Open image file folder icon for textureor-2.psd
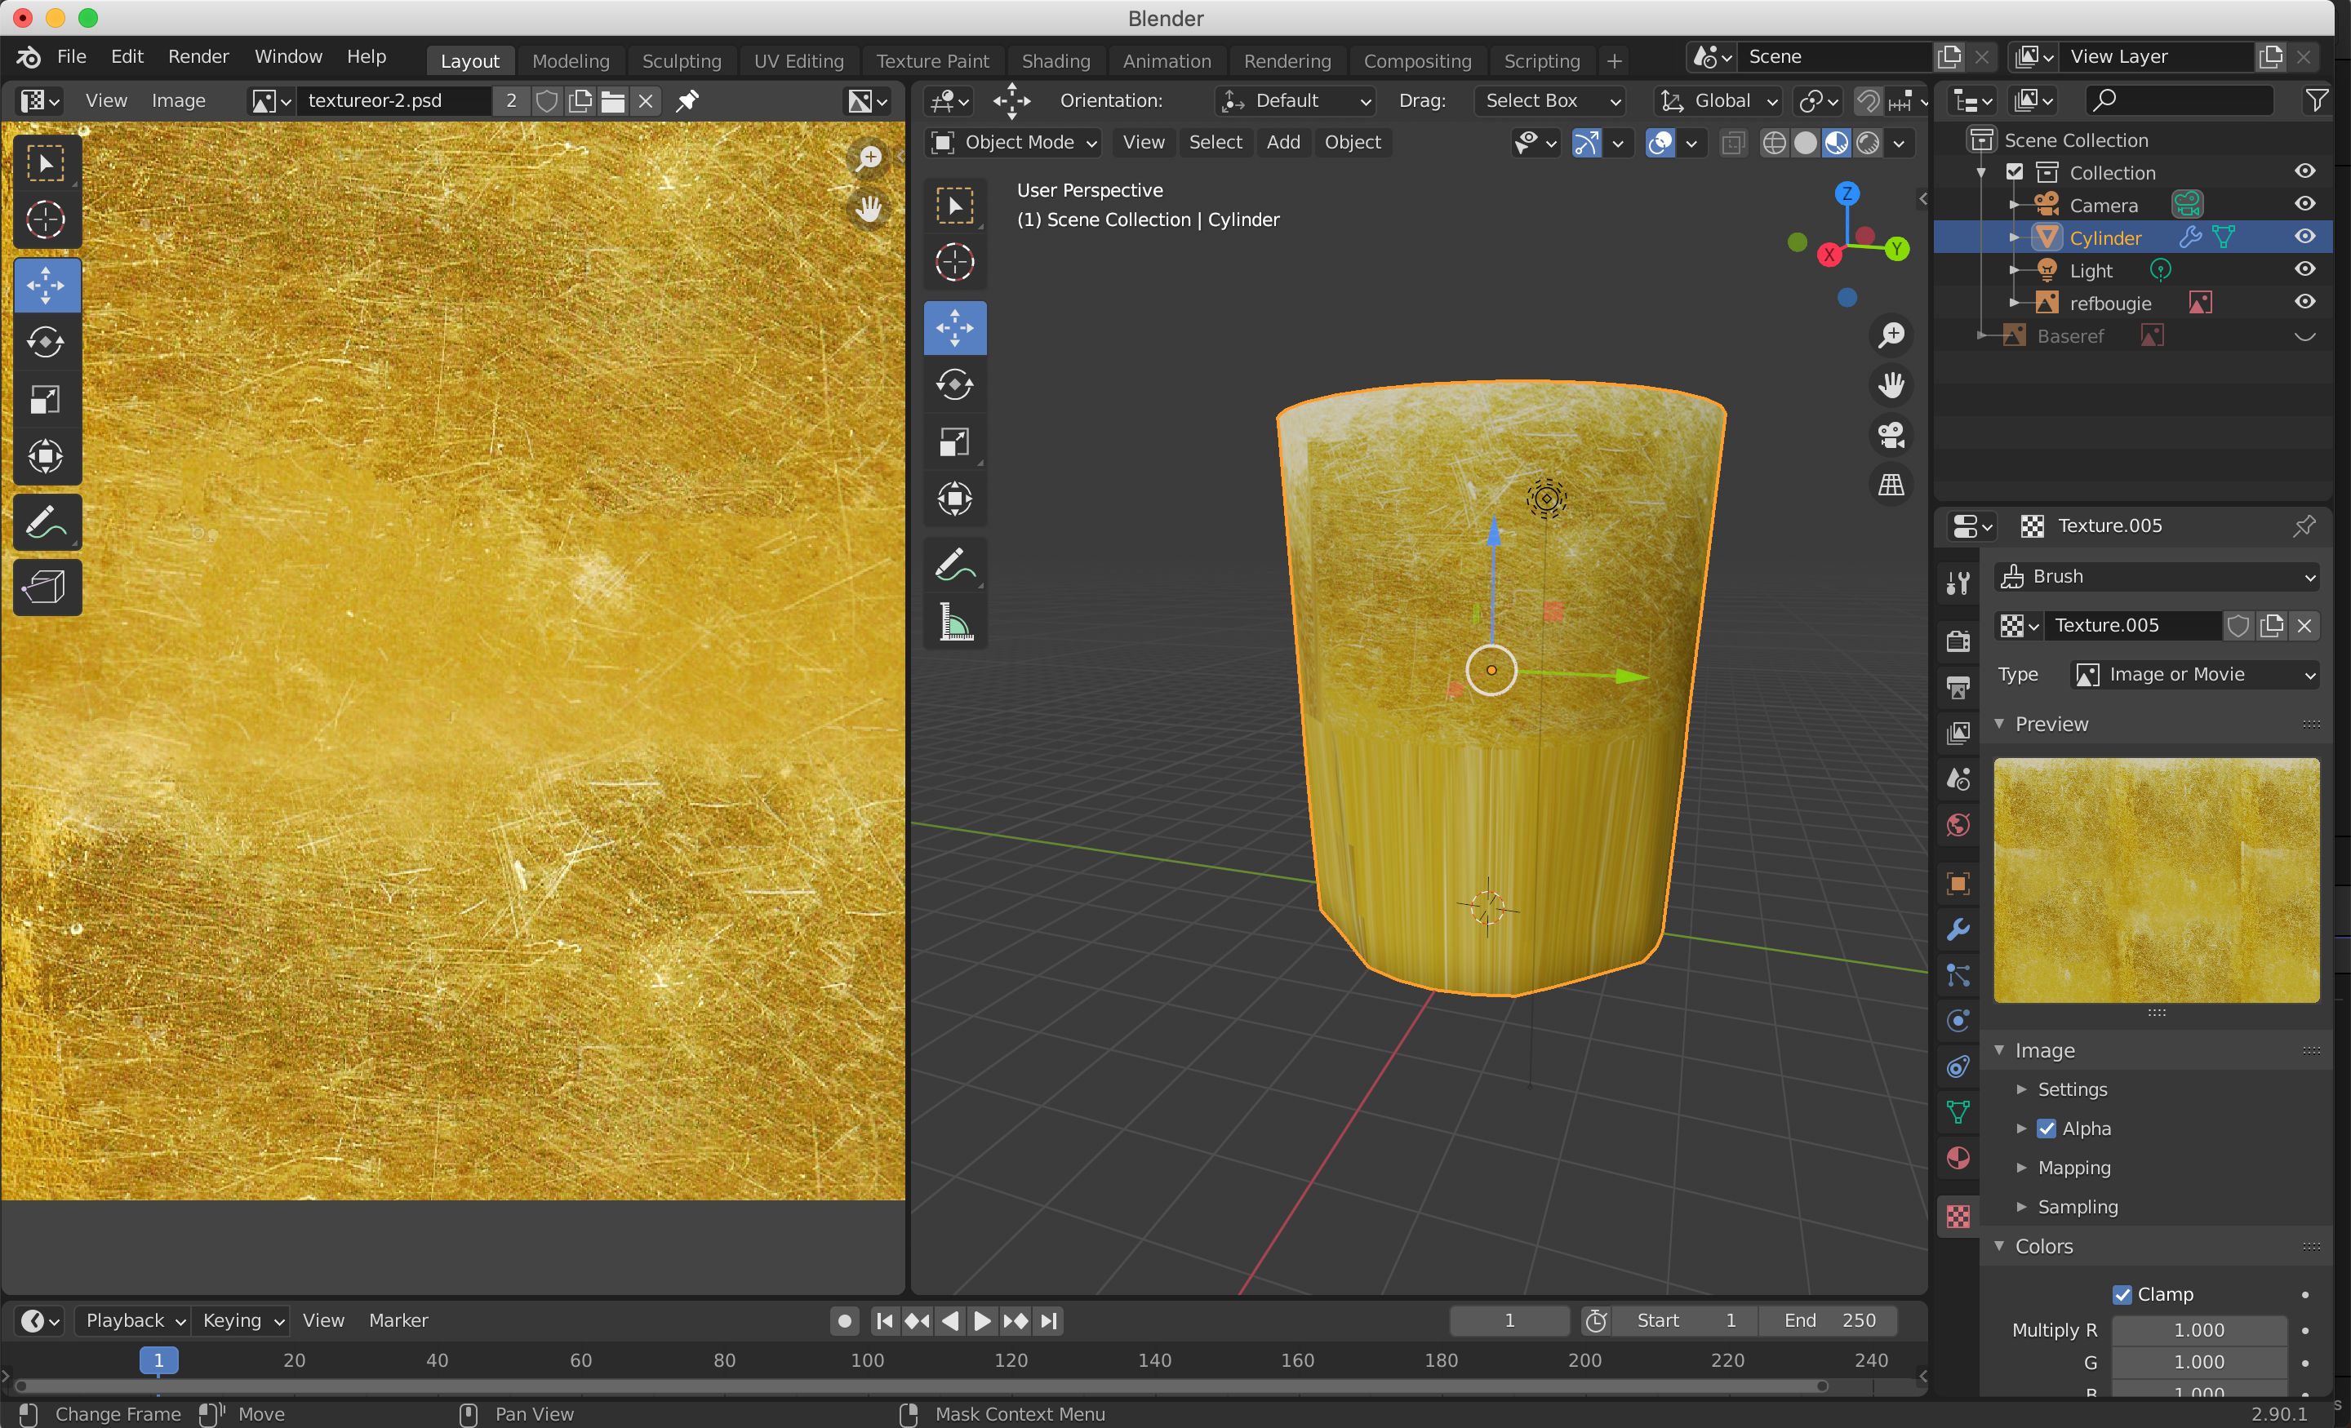Viewport: 2351px width, 1428px height. pos(612,100)
